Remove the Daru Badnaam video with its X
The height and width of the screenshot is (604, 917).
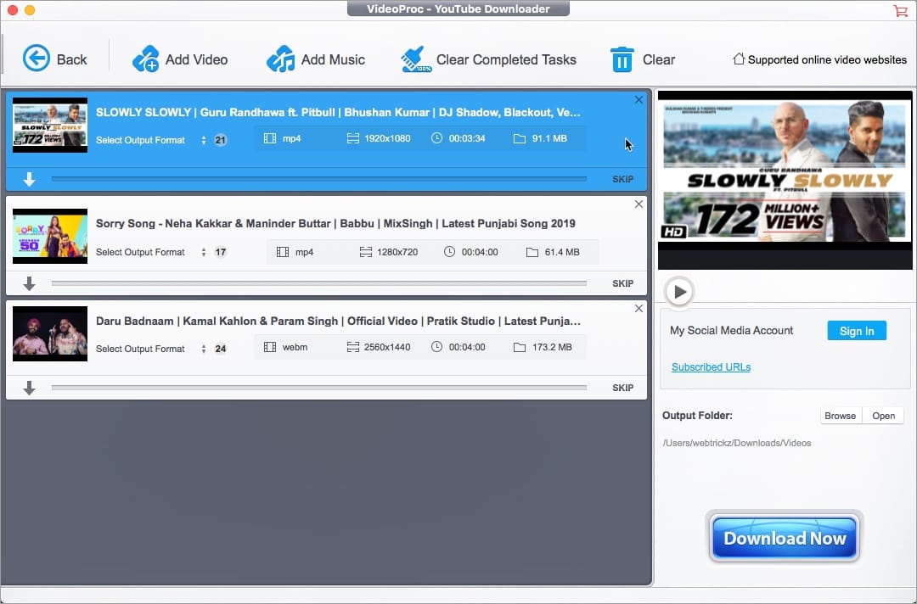[x=639, y=309]
